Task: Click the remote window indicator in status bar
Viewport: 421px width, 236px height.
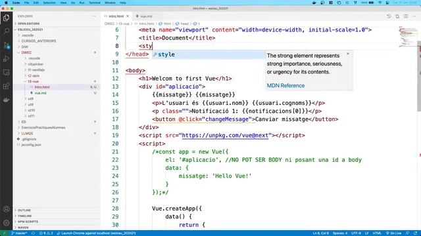Action: coord(5,233)
